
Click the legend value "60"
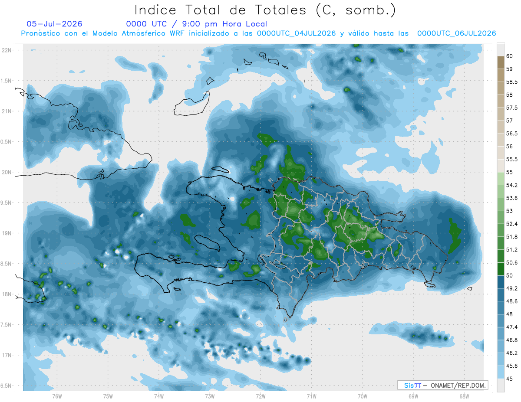[510, 56]
